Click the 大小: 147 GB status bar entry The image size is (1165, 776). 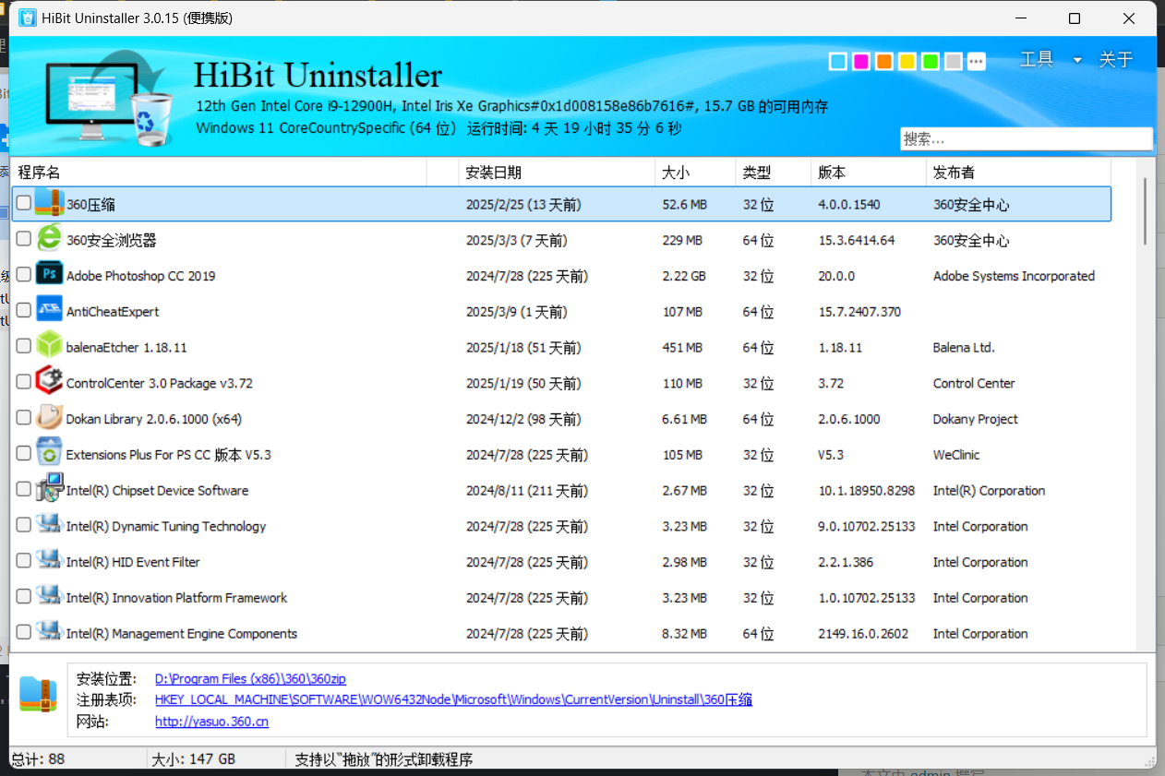(194, 759)
